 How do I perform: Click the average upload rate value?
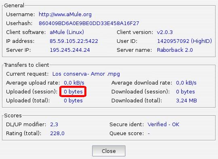pos(74,83)
